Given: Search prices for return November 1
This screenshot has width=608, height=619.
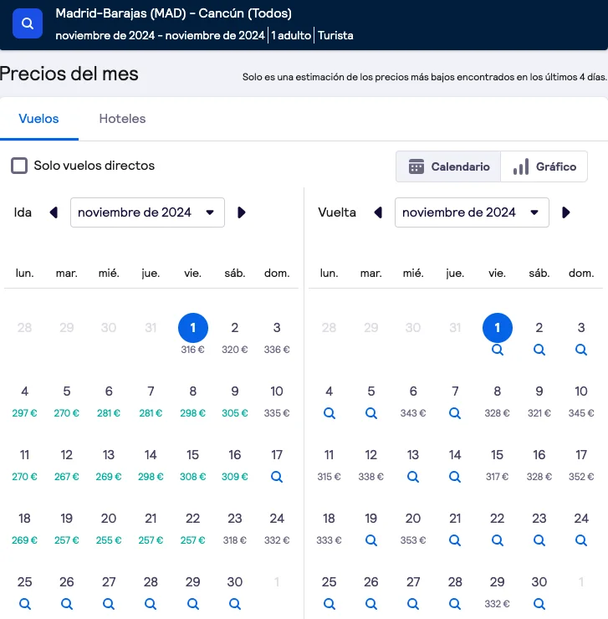Looking at the screenshot, I should tap(498, 350).
